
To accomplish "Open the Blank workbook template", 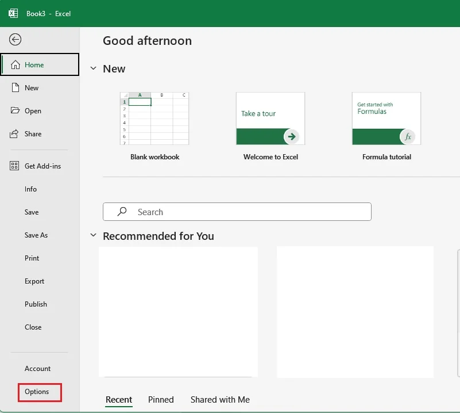I will (154, 118).
